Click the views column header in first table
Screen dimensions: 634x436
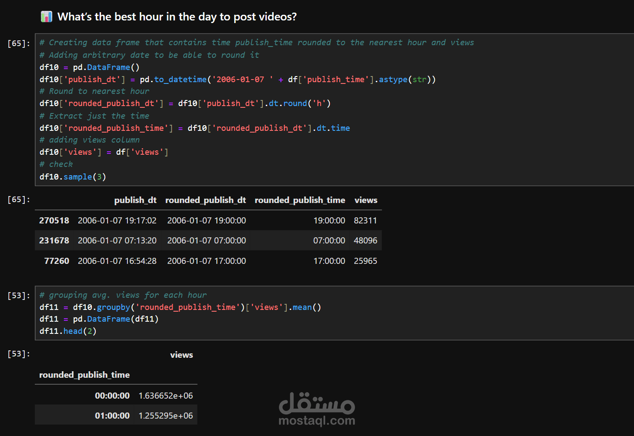point(366,200)
